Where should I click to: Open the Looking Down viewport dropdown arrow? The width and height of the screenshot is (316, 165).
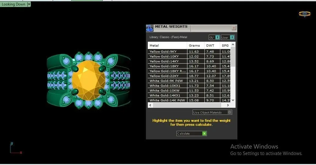29,4
